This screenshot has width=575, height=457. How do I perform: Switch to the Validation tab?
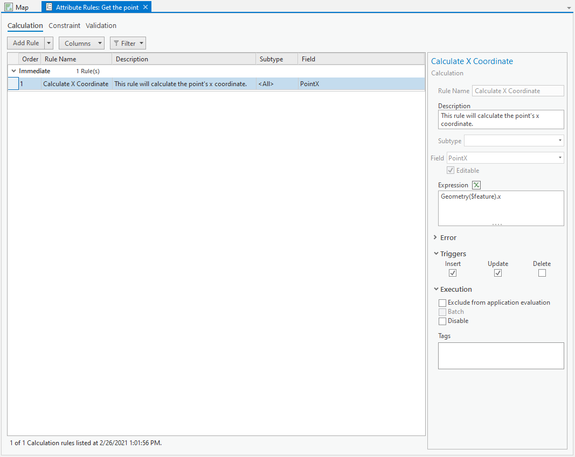(101, 25)
